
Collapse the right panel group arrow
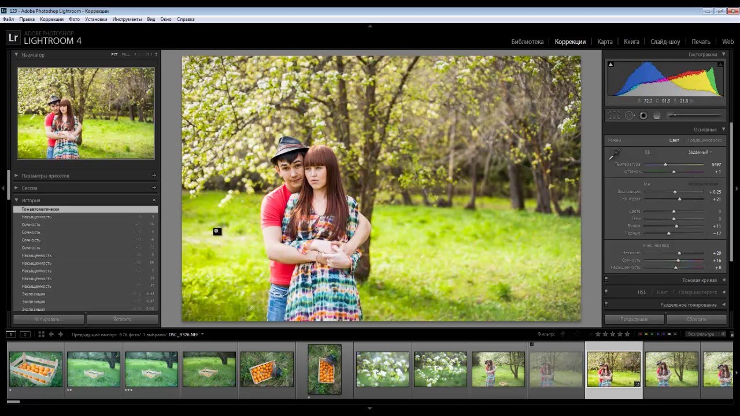point(737,188)
